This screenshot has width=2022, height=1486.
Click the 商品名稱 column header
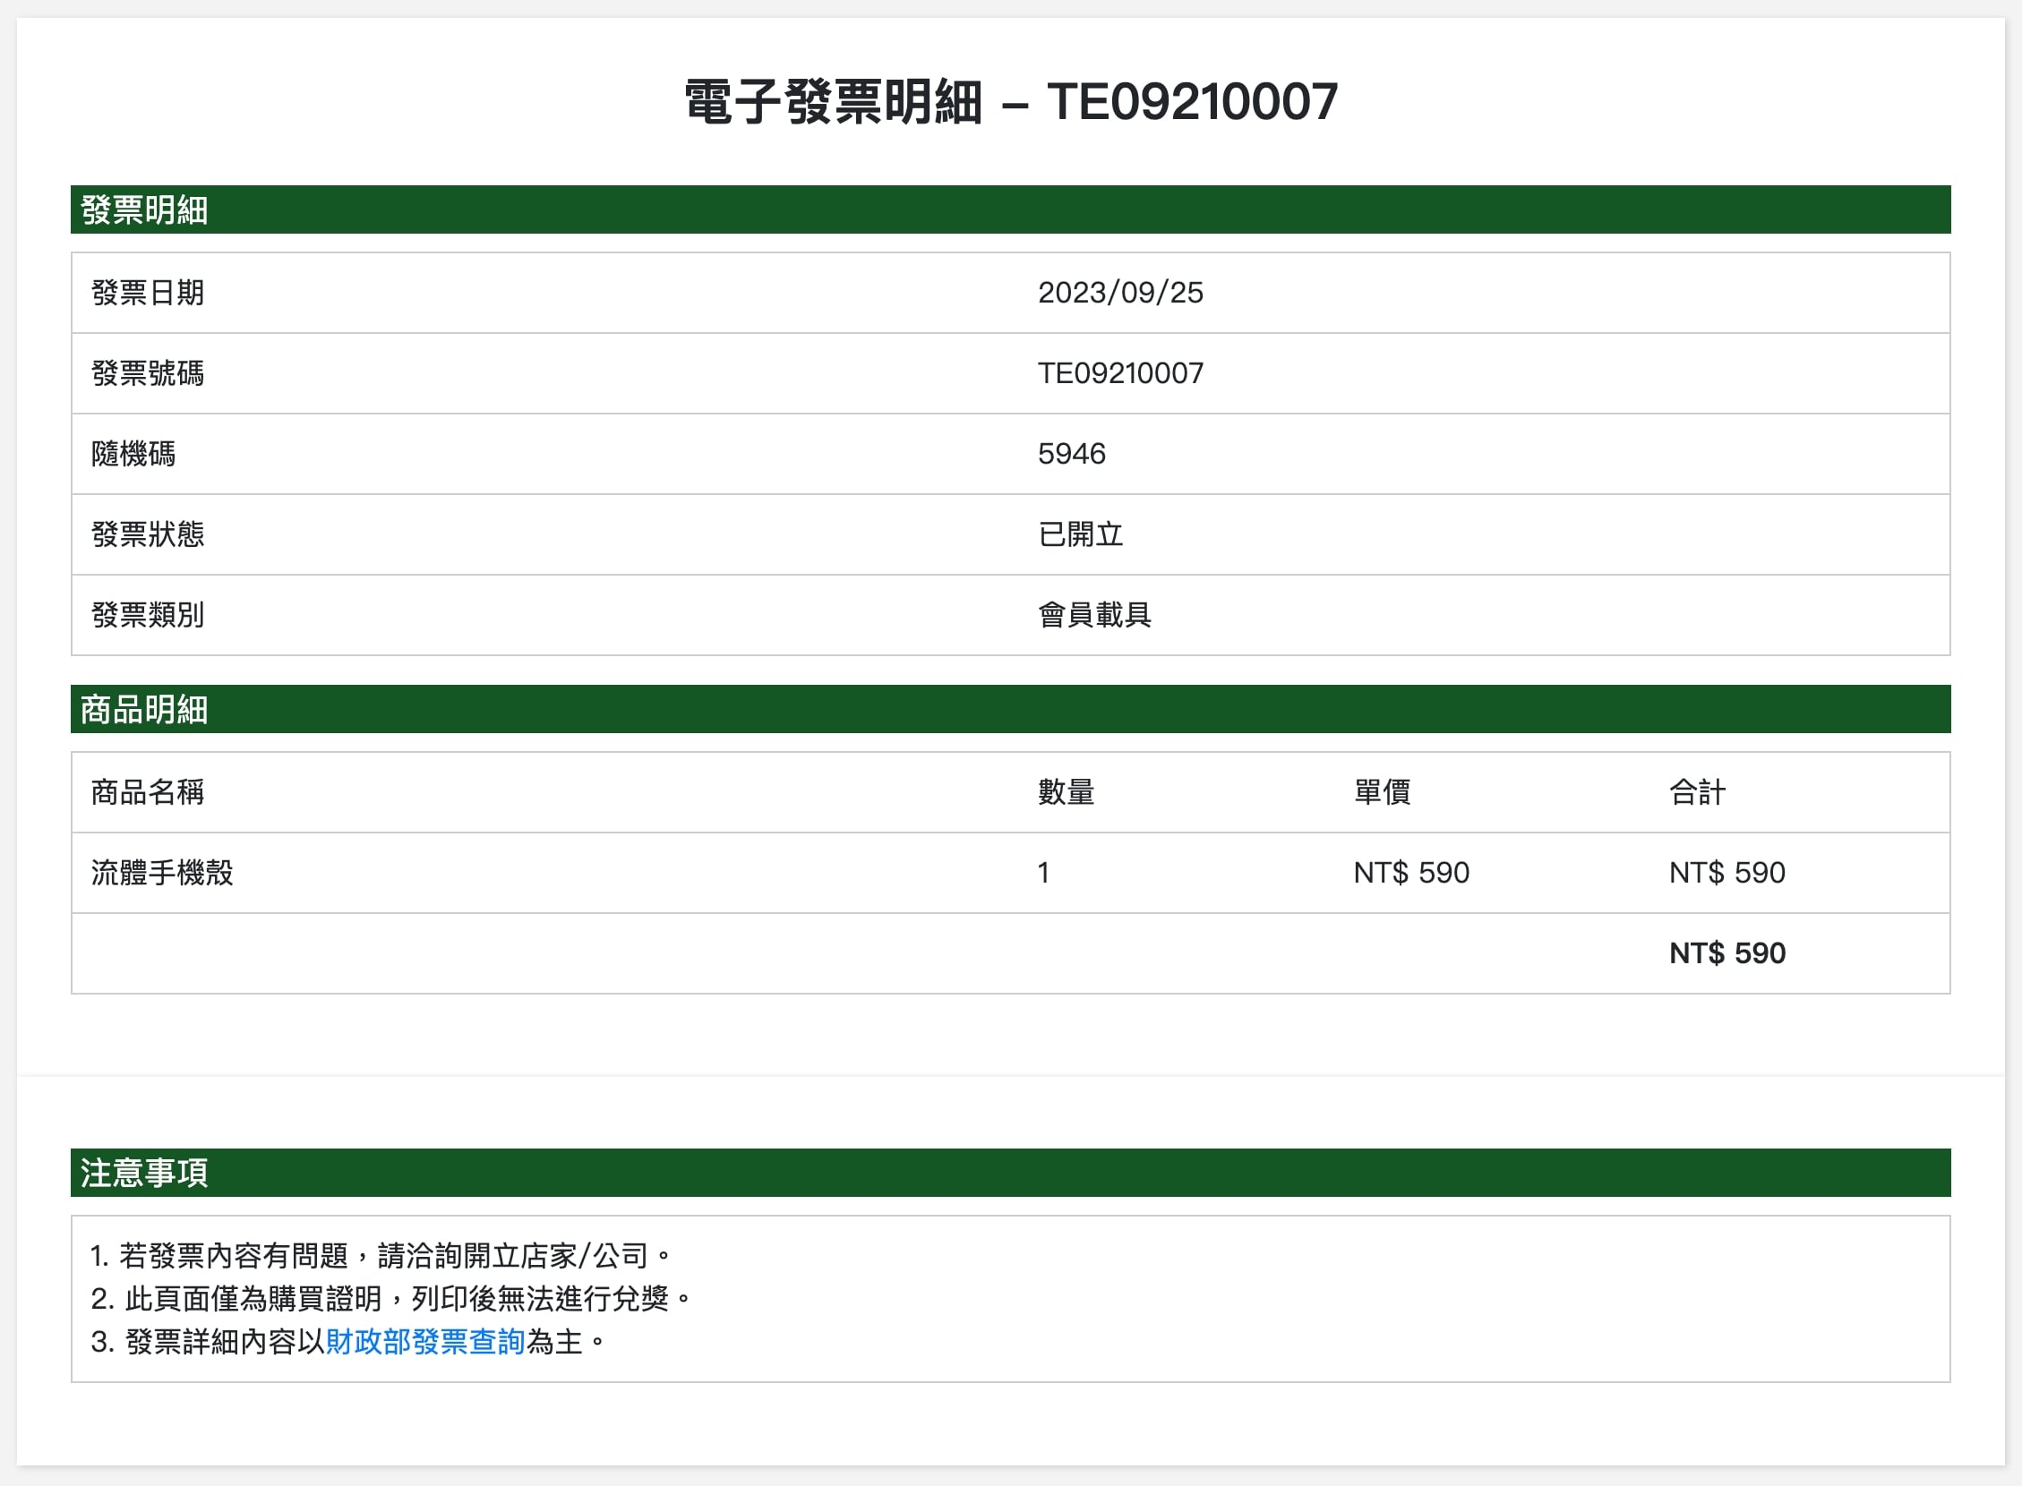click(x=148, y=791)
